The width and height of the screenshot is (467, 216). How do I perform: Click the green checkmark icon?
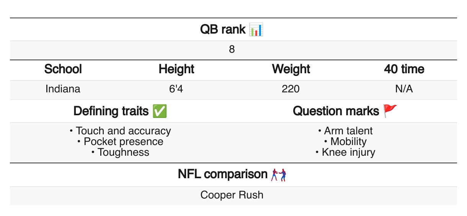pos(159,111)
